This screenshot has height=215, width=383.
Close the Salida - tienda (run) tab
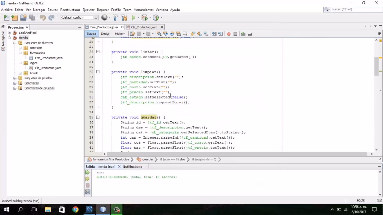click(x=119, y=167)
